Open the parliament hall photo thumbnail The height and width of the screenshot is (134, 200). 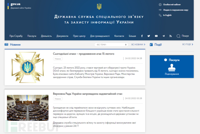click(x=28, y=108)
